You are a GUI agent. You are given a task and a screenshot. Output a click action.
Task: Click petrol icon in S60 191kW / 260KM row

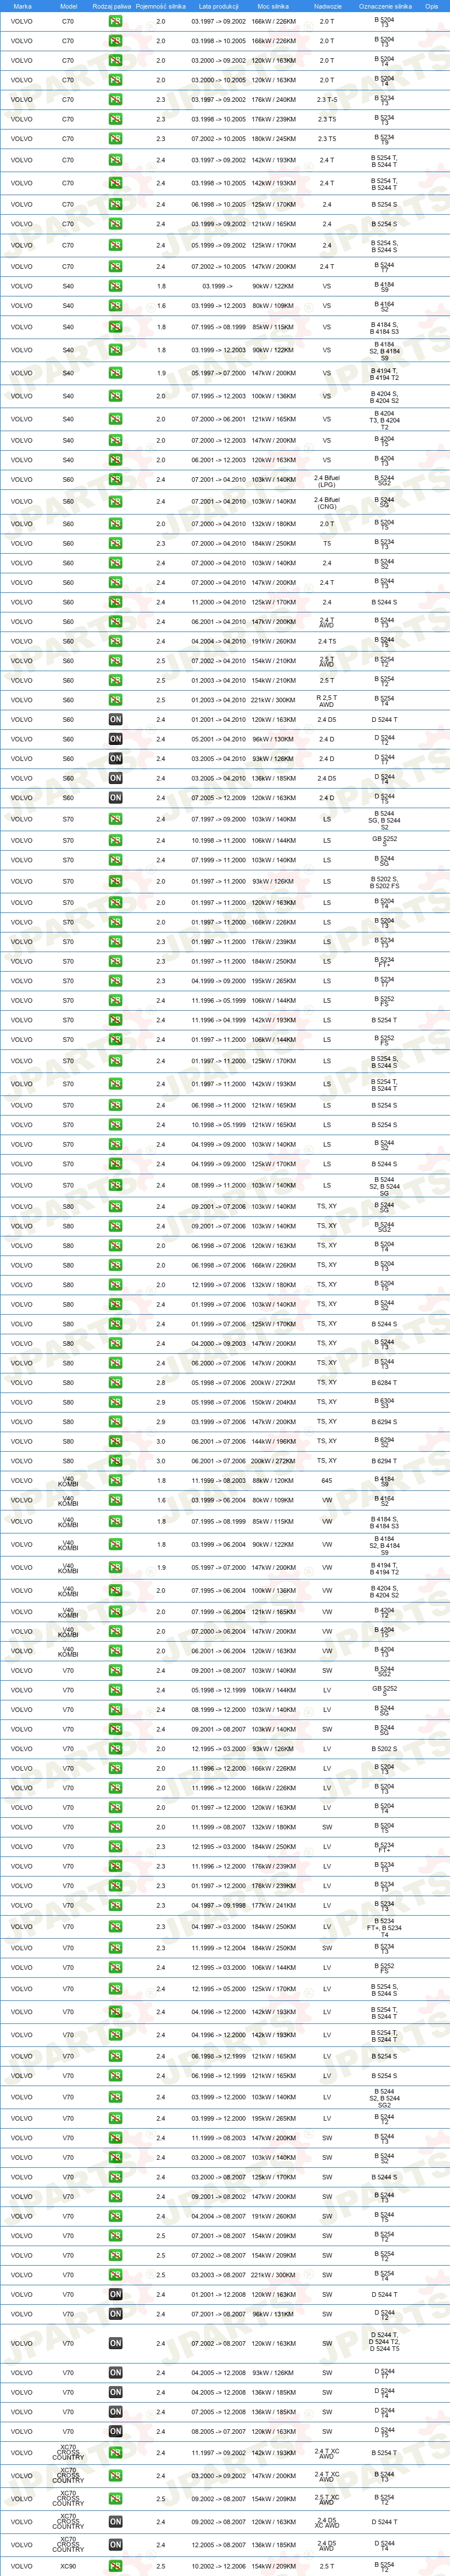point(116,641)
